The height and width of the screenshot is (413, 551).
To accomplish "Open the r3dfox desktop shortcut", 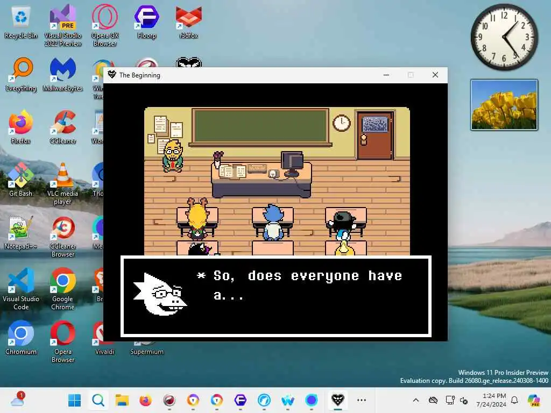I will pyautogui.click(x=189, y=22).
